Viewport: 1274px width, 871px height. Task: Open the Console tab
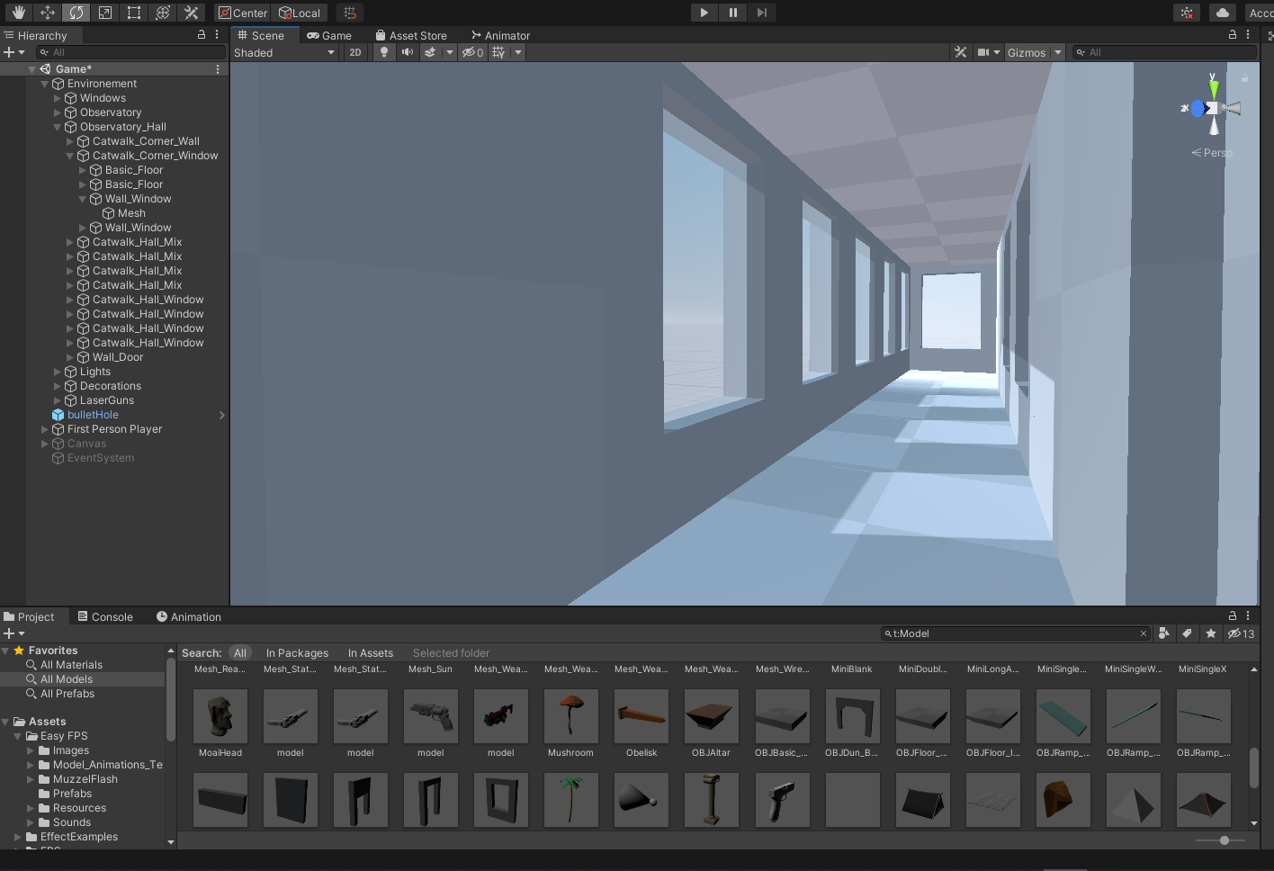[105, 616]
